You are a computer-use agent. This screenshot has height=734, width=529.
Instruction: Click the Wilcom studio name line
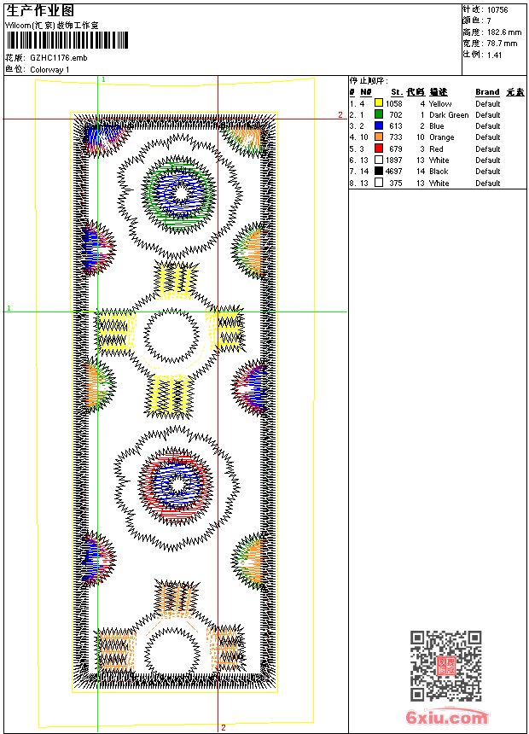(52, 26)
